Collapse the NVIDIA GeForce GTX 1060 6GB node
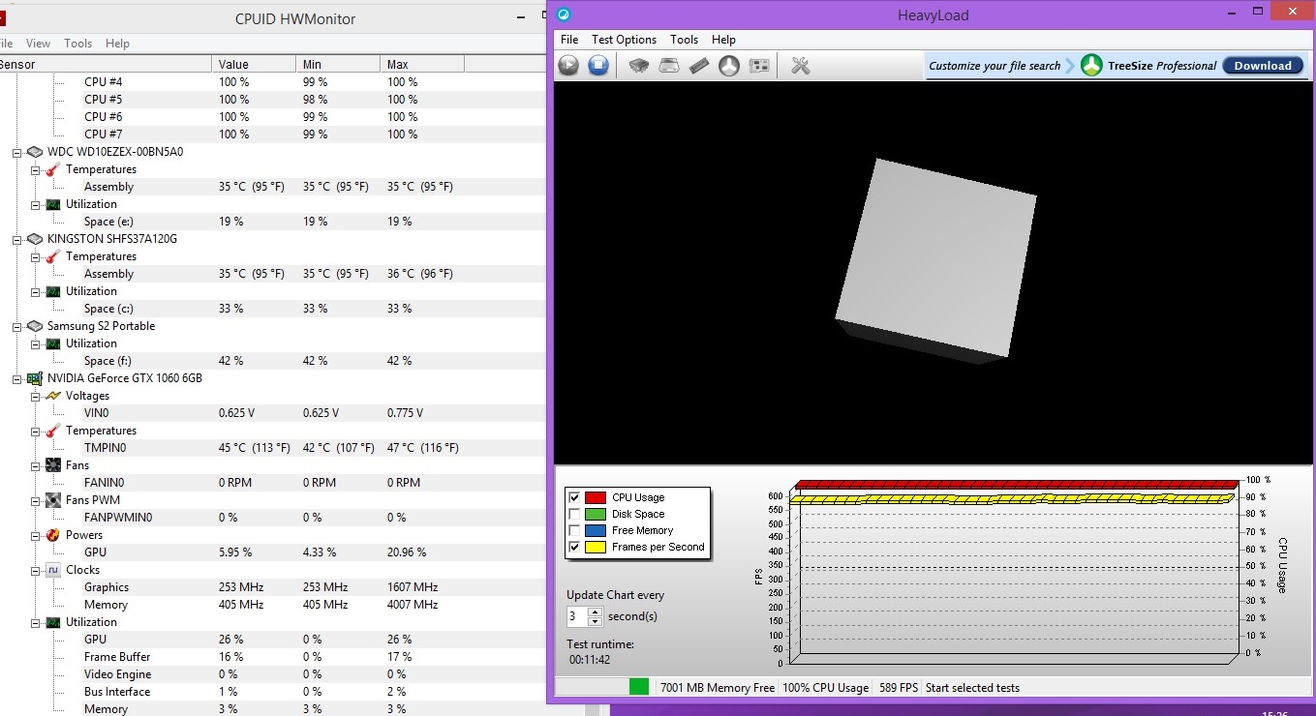 point(17,378)
